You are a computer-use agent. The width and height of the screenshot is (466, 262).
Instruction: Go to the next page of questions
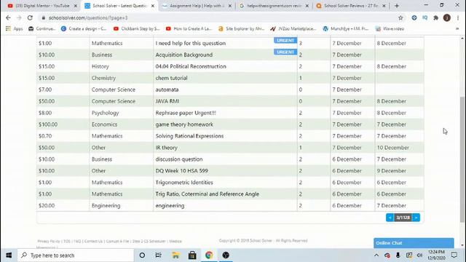tap(416, 218)
